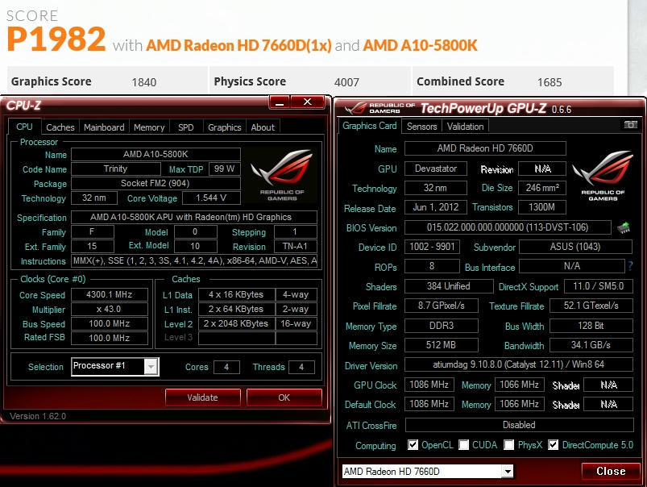Click the Memory Size value 512 MB
647x487 pixels.
[x=441, y=345]
